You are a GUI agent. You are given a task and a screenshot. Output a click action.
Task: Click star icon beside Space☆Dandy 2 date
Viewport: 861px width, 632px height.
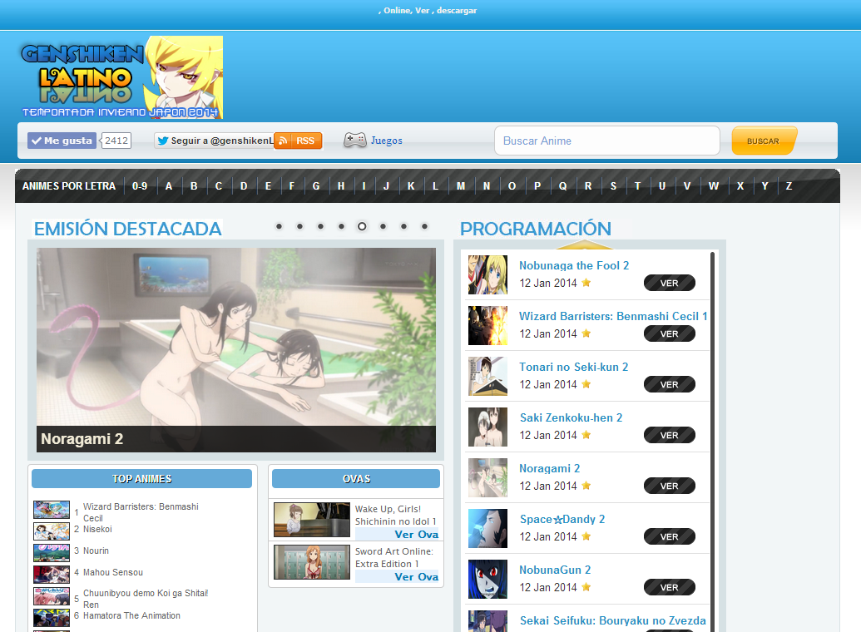tap(586, 536)
